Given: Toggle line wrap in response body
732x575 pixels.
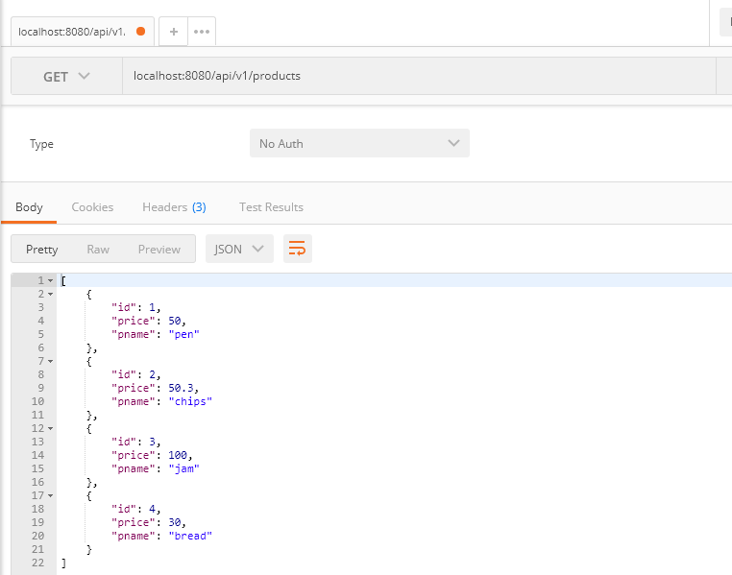Looking at the screenshot, I should point(298,249).
